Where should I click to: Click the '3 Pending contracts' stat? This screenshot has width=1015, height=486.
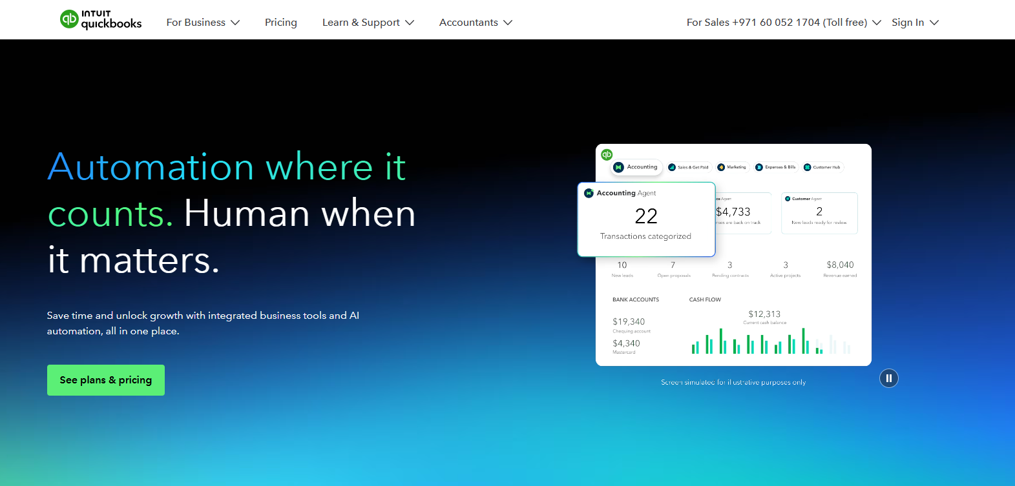pos(730,269)
